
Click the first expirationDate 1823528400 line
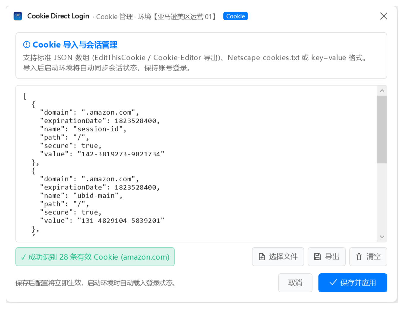coord(100,121)
